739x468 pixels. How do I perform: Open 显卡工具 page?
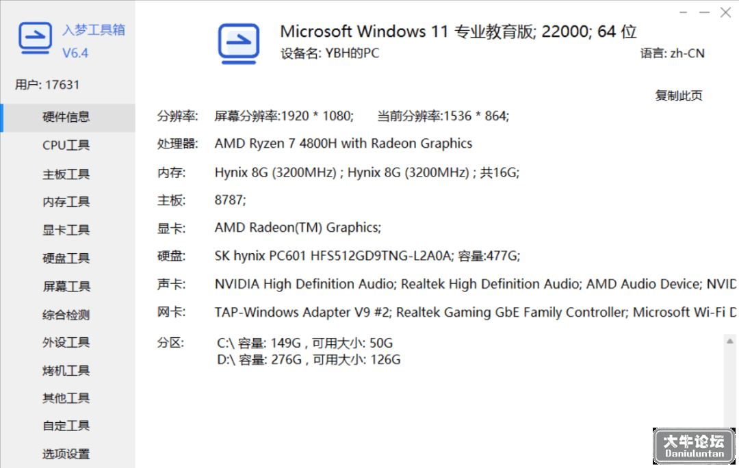pos(67,230)
